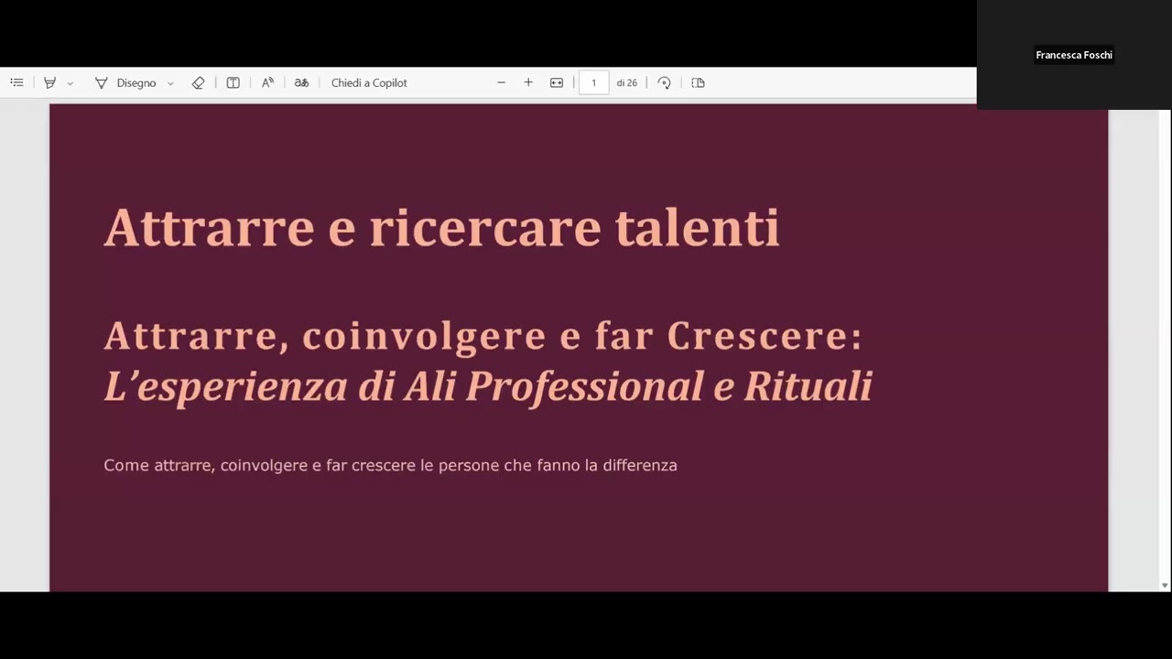Expand the Disegno options chevron
Image resolution: width=1172 pixels, height=659 pixels.
[170, 83]
